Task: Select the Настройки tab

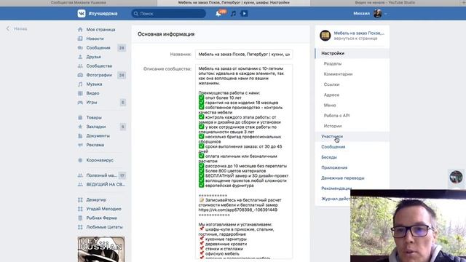Action: [352, 53]
